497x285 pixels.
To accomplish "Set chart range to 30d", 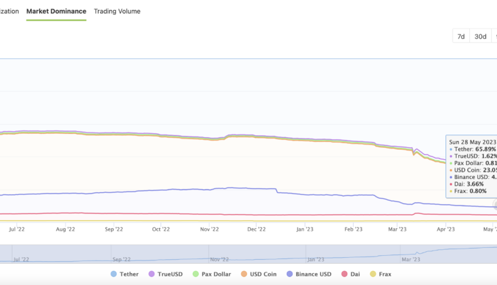I will pos(480,36).
